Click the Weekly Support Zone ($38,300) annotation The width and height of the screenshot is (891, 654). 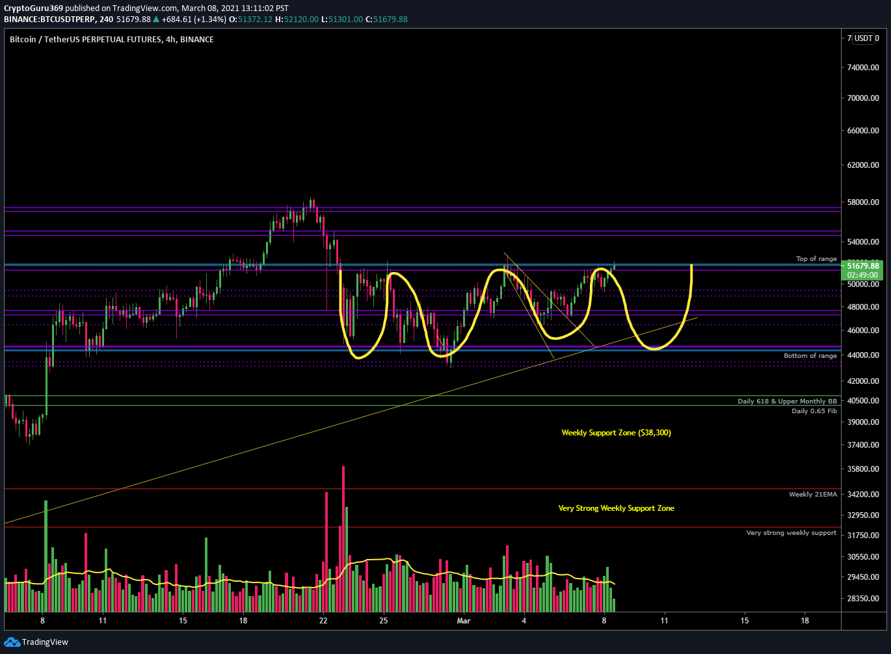[x=616, y=433]
